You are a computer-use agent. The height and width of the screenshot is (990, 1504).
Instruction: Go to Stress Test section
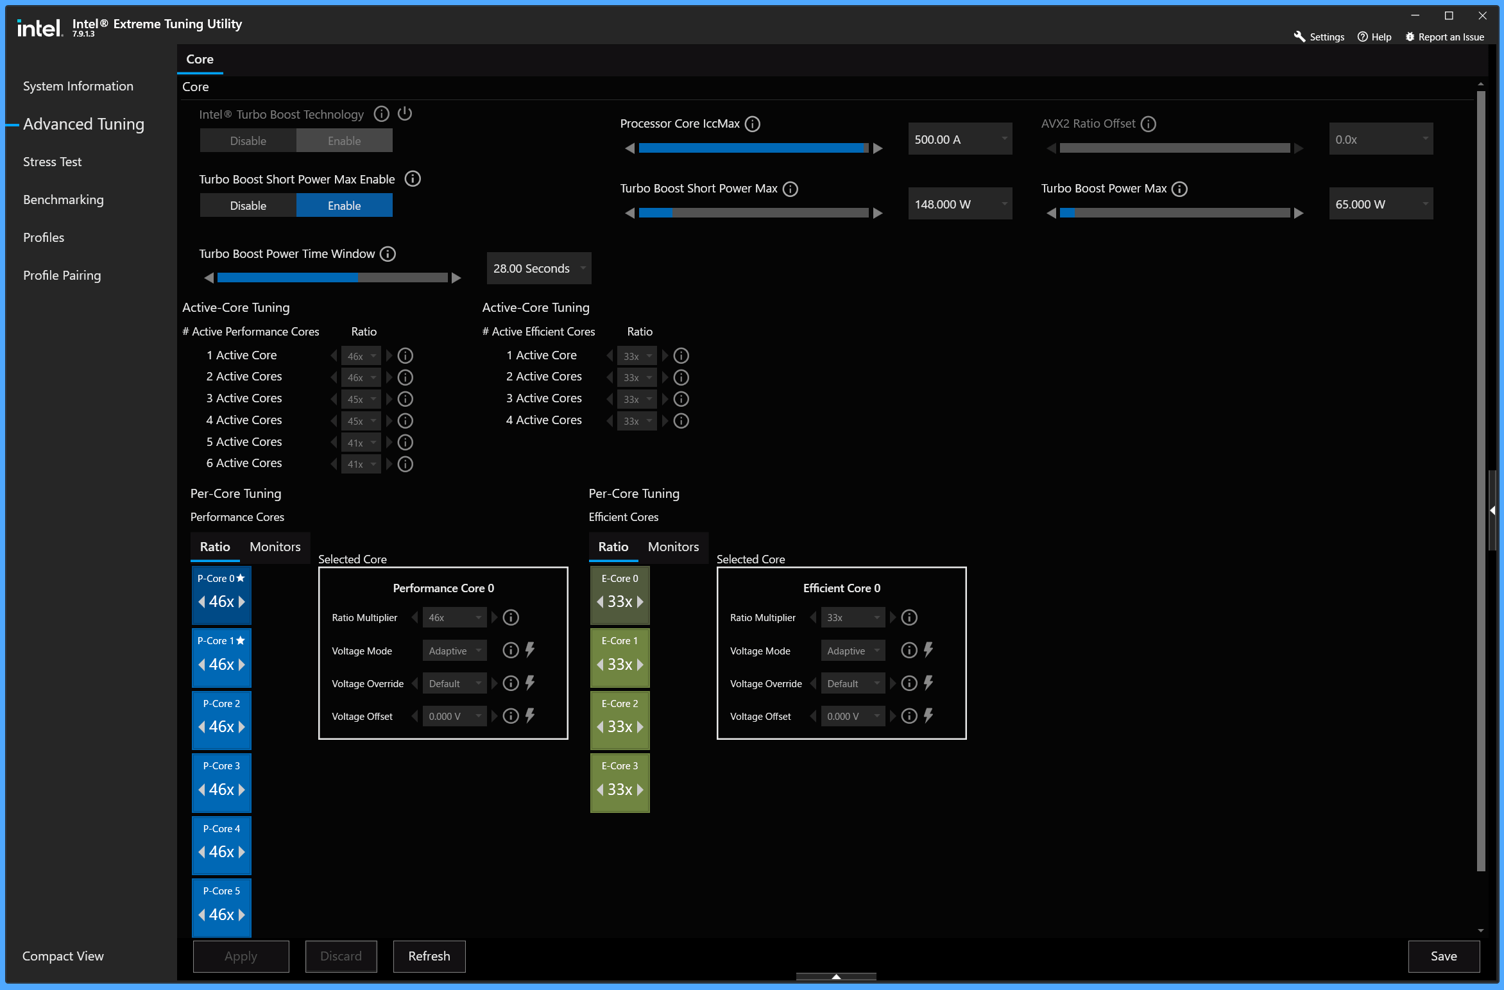(53, 162)
